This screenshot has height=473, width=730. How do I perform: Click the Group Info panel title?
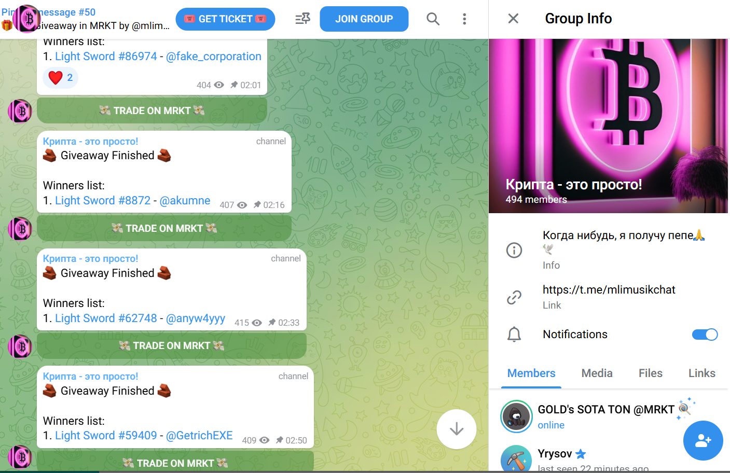(579, 19)
